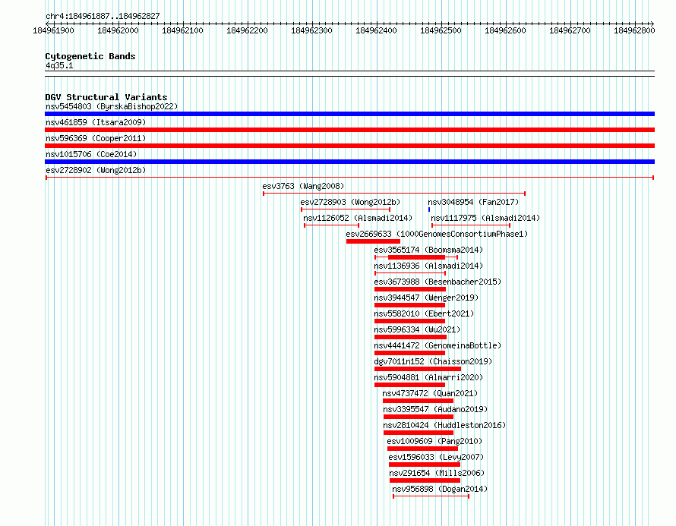Open the Cytogenetic Bands track title
Screen dimensions: 676x526
[90, 56]
